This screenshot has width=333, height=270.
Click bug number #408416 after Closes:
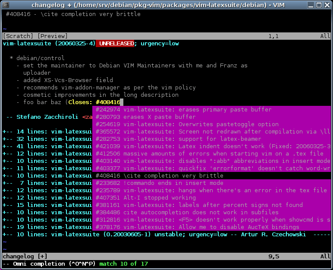pyautogui.click(x=108, y=102)
